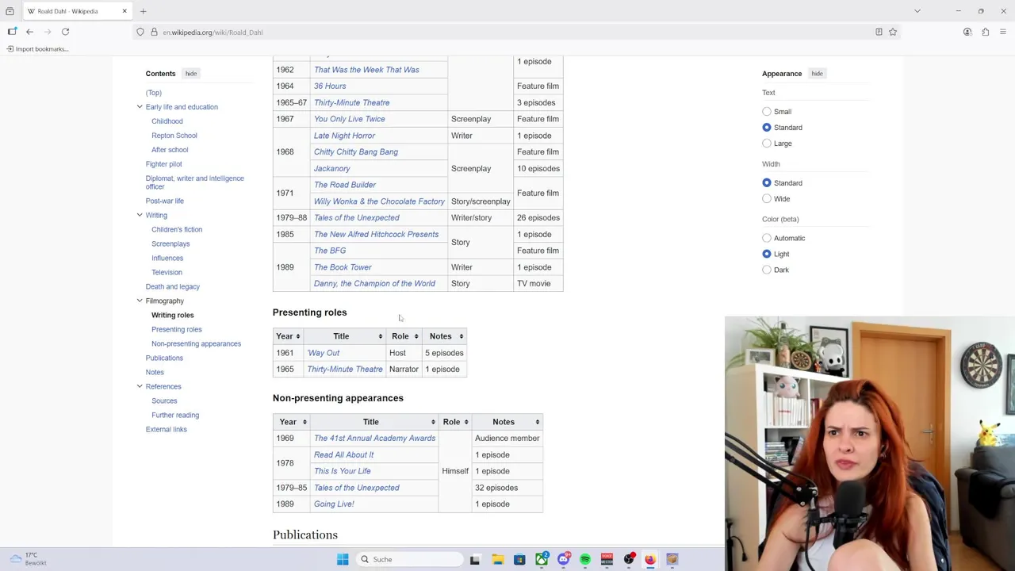The width and height of the screenshot is (1015, 571).
Task: Collapse Early life and education section
Action: pyautogui.click(x=140, y=107)
